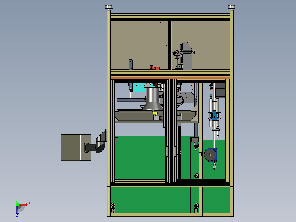This screenshot has width=296, height=222.
Task: Click the red X axis arrow of the triad
Action: (x=23, y=204)
